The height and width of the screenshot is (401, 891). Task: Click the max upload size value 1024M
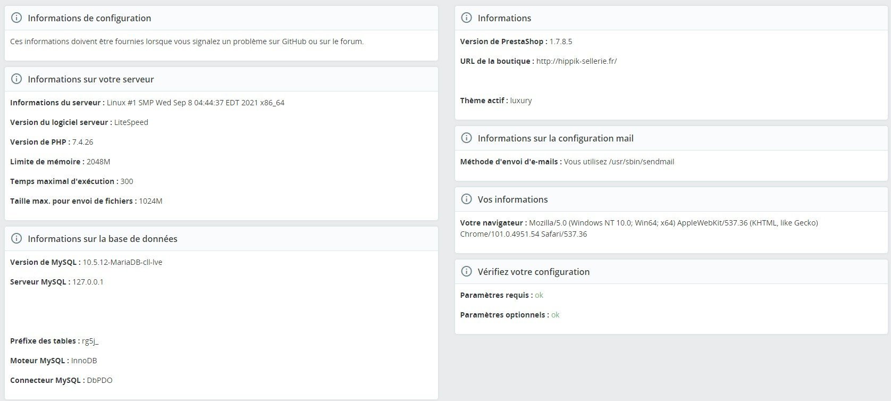150,201
